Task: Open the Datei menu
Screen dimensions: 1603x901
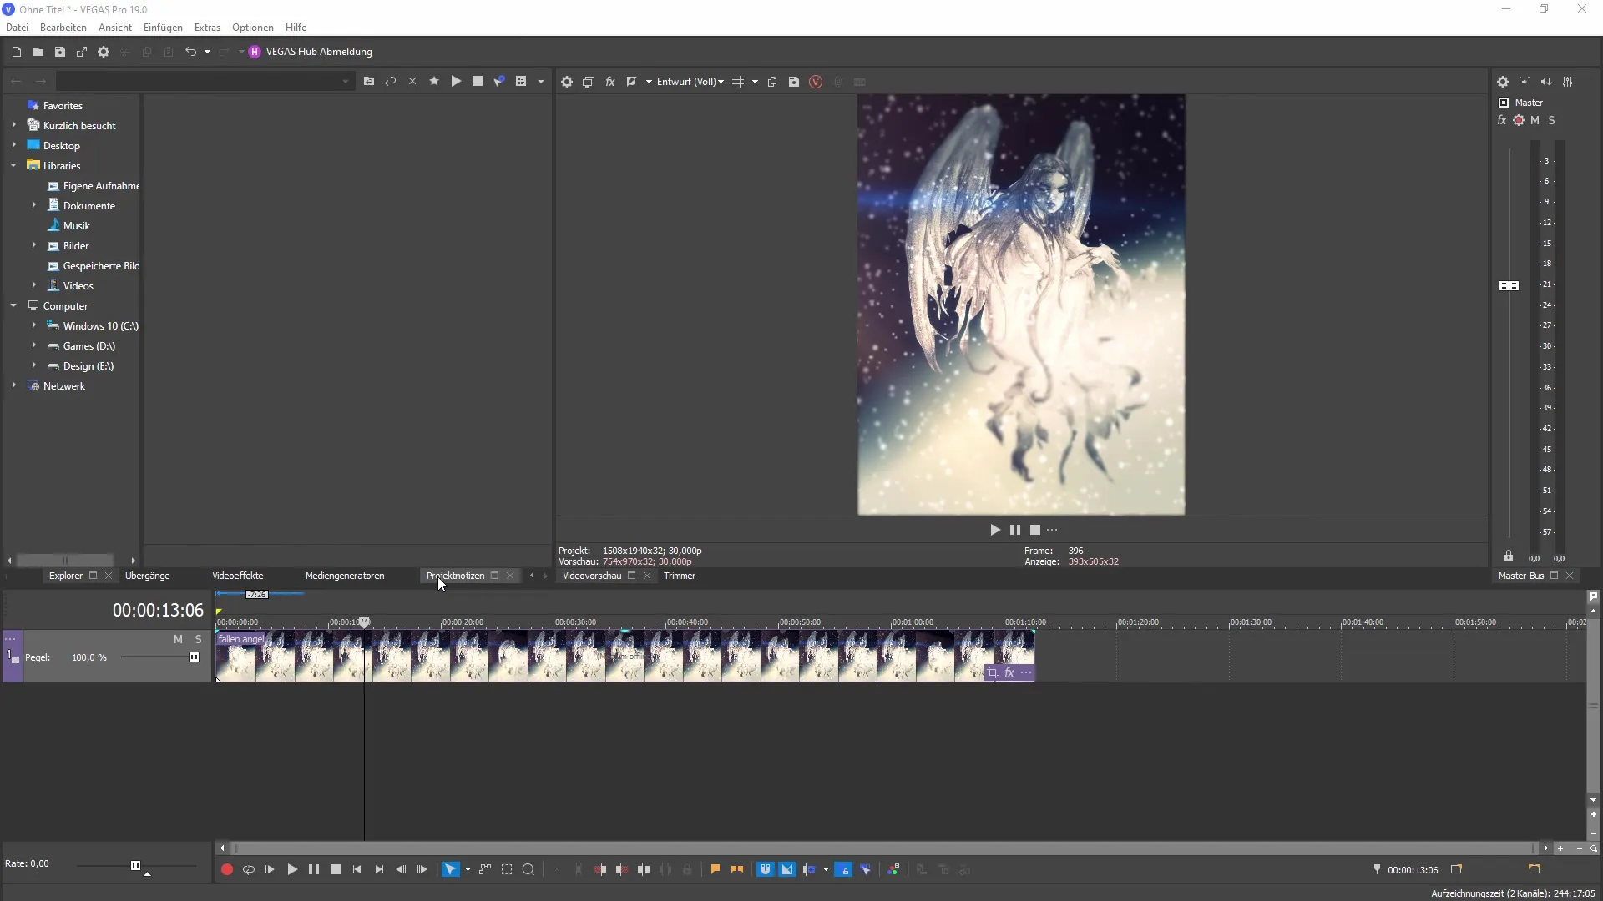Action: (x=17, y=28)
